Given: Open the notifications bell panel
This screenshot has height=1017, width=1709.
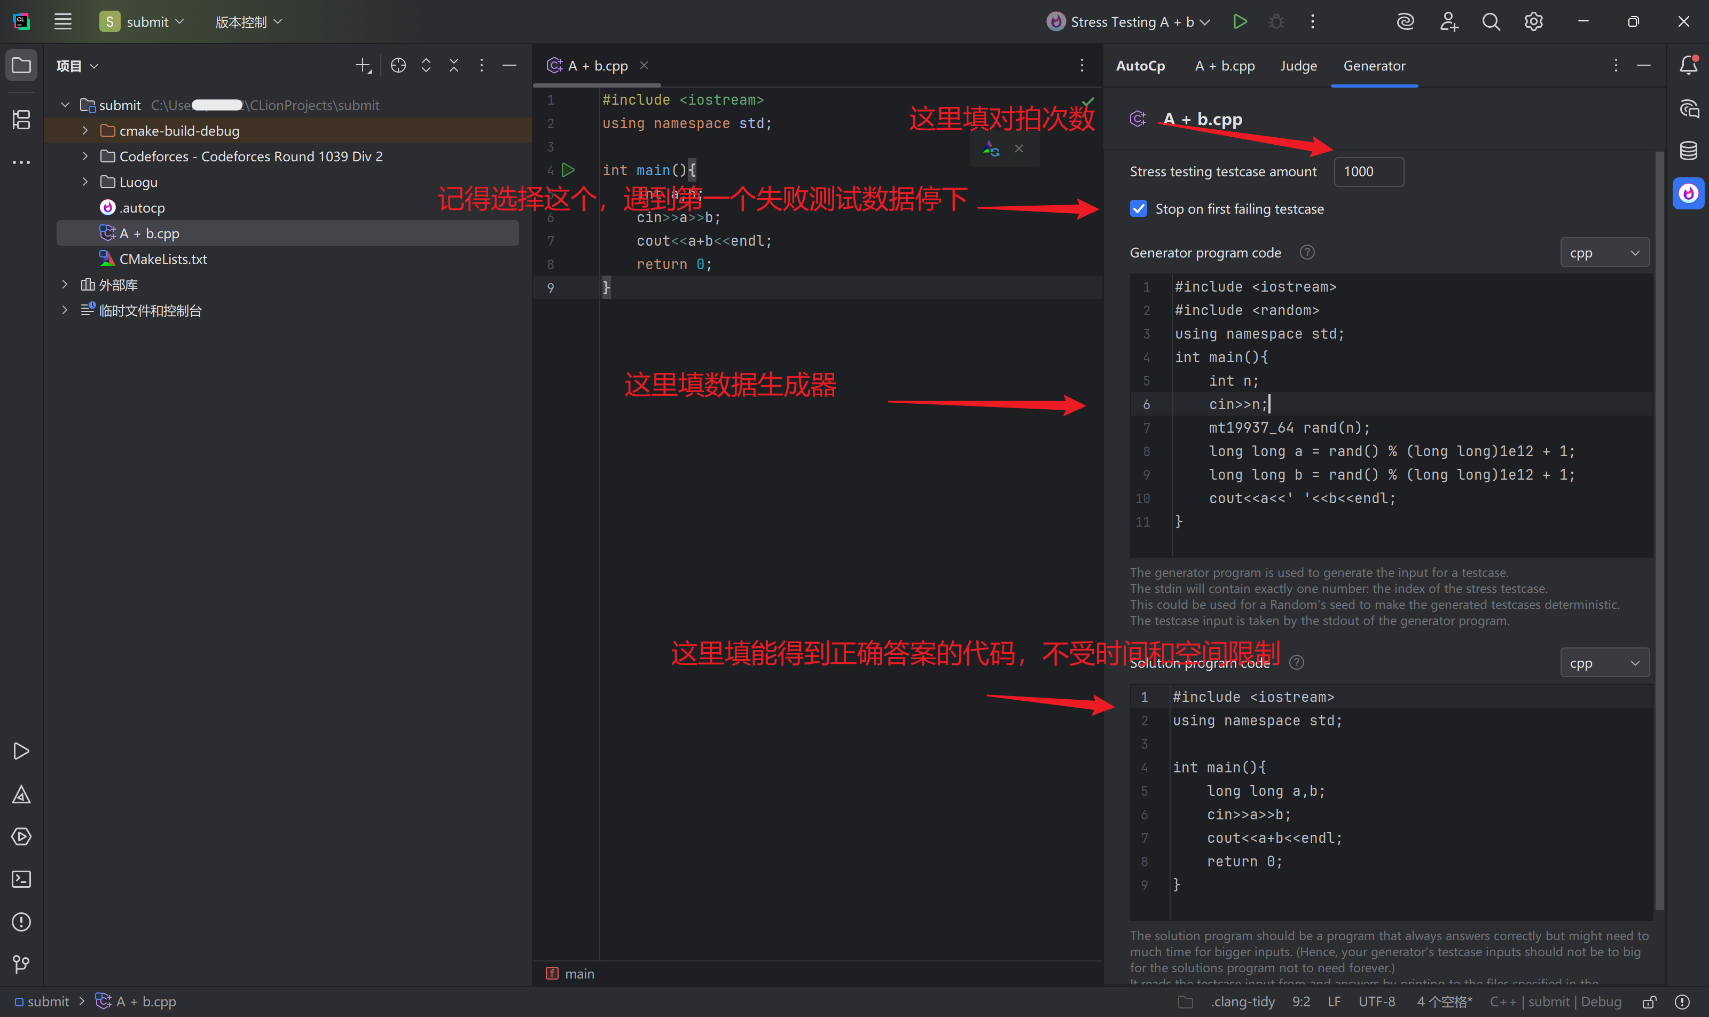Looking at the screenshot, I should coord(1688,66).
